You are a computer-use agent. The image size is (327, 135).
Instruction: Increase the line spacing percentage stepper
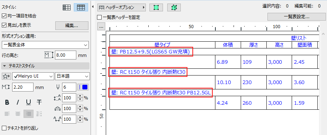[80, 96]
